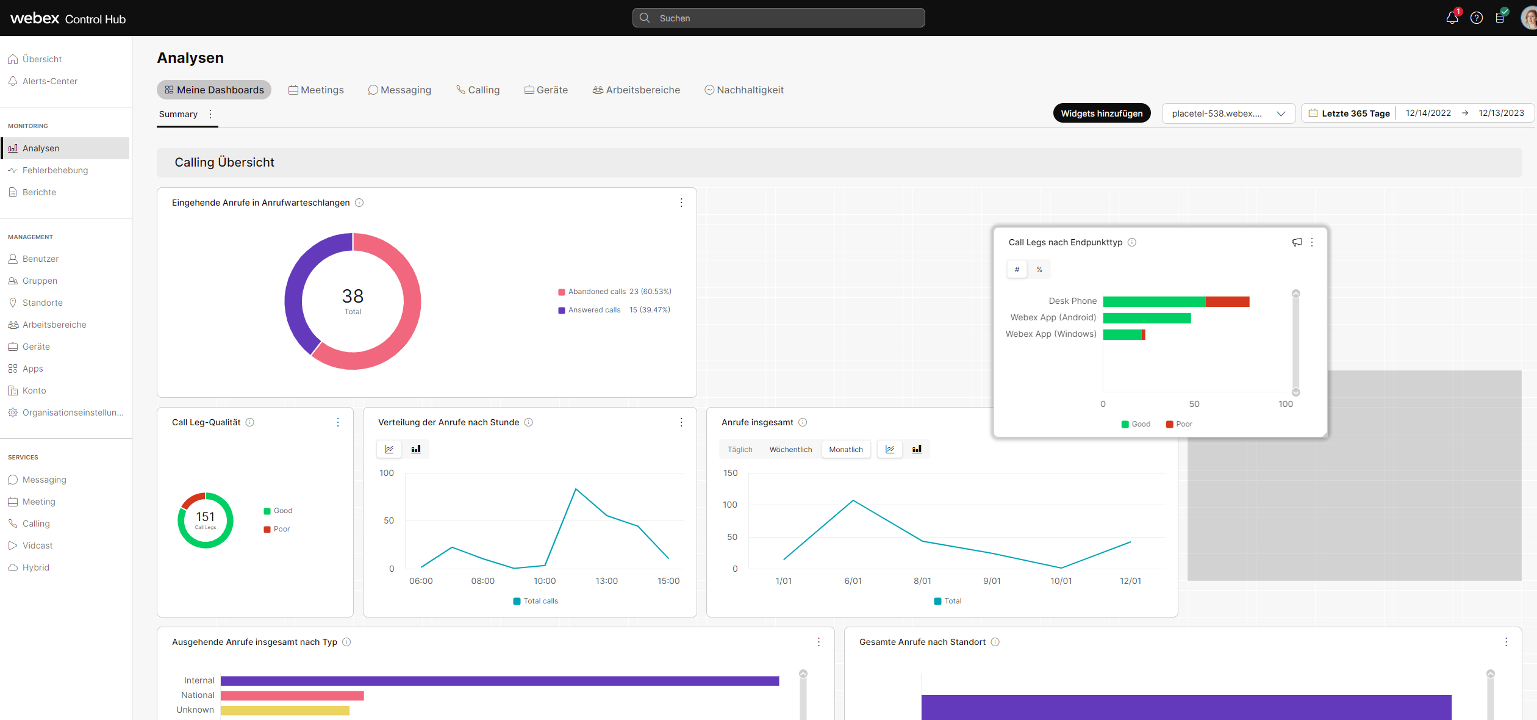Screen dimensions: 1537x720
Task: Open Fehlerbehebung in the sidebar
Action: pyautogui.click(x=55, y=170)
